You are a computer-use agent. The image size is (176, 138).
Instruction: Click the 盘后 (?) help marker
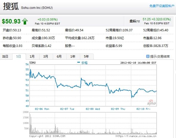point(138,21)
